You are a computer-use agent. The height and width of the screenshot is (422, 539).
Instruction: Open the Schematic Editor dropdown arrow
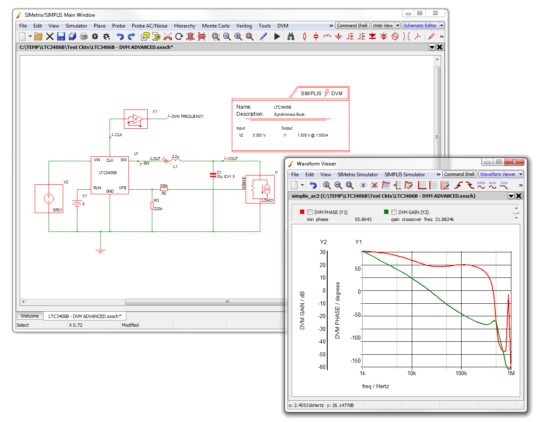(x=441, y=25)
